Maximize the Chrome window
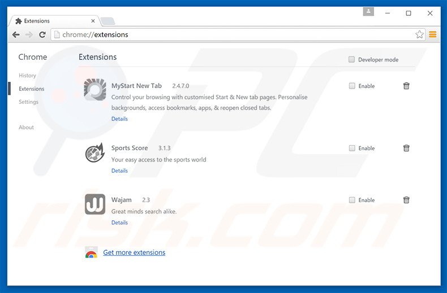The width and height of the screenshot is (447, 293). tap(409, 13)
